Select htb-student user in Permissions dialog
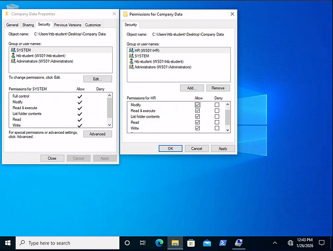 point(178,62)
